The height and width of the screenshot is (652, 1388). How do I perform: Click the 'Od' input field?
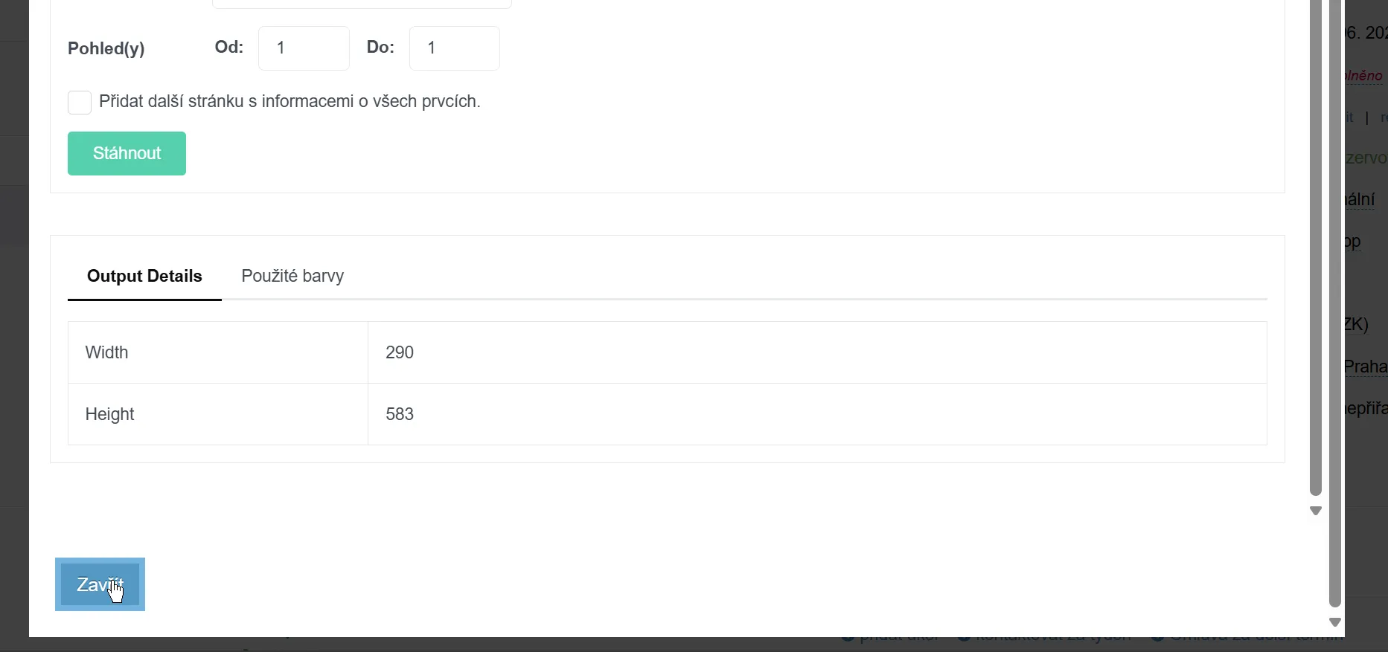304,48
